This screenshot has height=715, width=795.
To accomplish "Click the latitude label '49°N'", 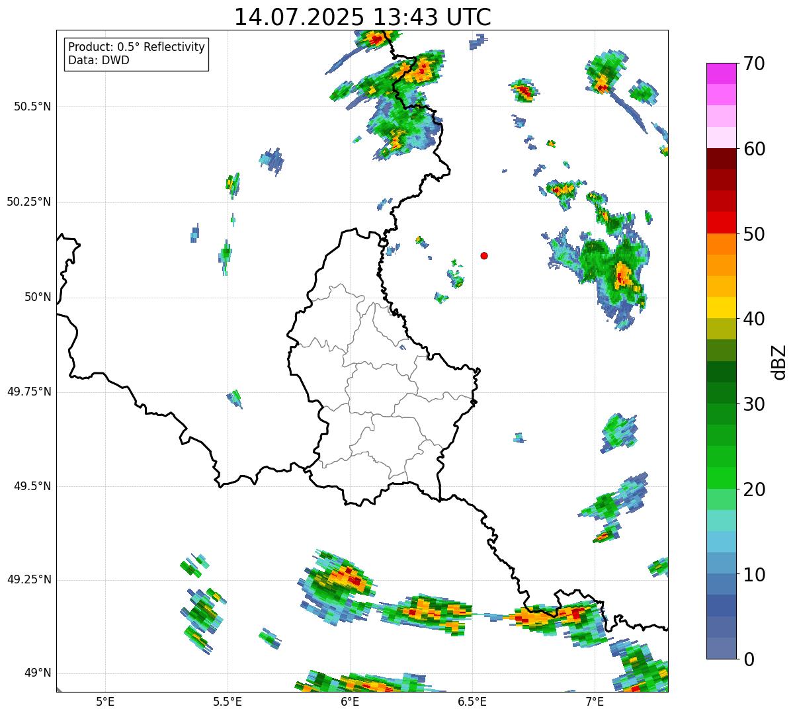I will click(x=38, y=673).
